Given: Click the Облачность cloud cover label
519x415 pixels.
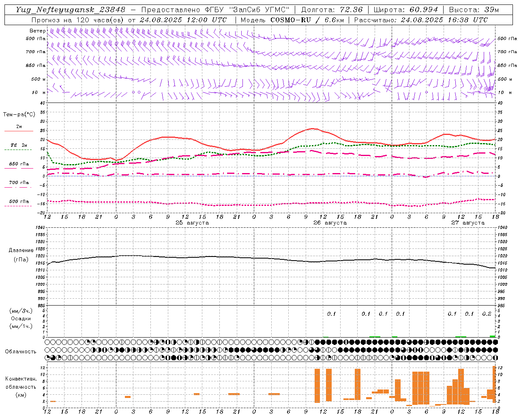Looking at the screenshot, I should (x=21, y=352).
